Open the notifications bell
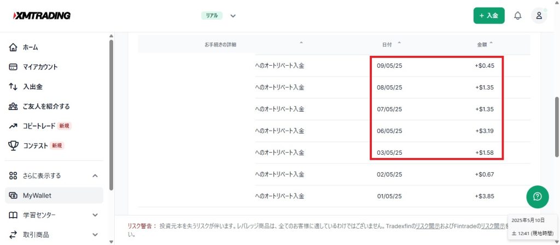560x245 pixels. coord(517,16)
